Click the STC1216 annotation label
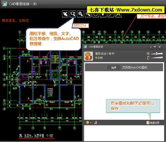Viewport: 166px width, 142px height. (x=80, y=25)
